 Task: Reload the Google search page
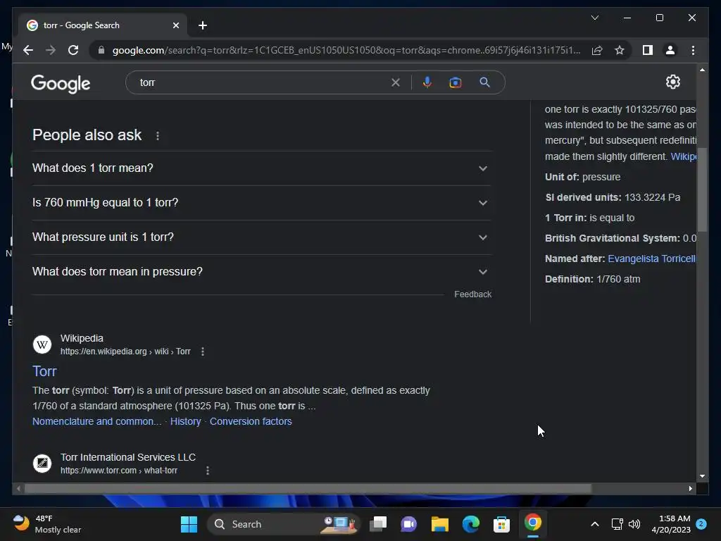tap(73, 50)
